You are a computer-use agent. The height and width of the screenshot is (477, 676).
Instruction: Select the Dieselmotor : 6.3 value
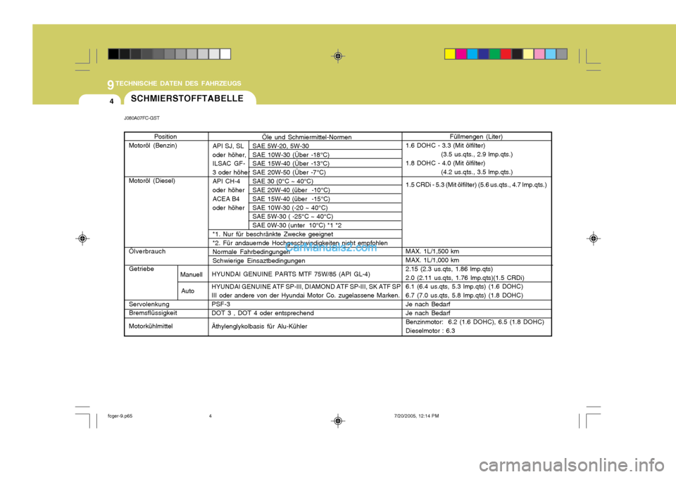pyautogui.click(x=430, y=331)
